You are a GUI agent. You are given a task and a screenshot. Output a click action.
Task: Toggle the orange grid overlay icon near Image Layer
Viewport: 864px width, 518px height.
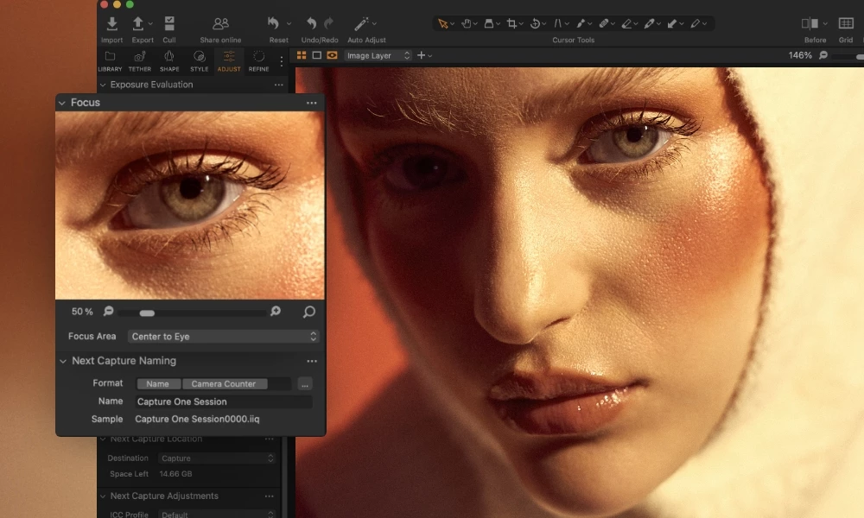point(301,55)
